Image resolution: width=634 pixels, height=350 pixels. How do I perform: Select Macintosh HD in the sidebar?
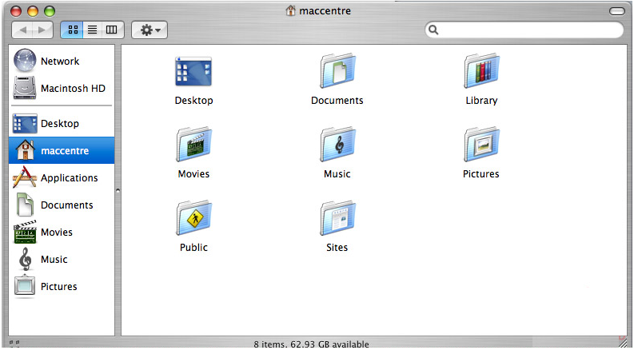[x=62, y=88]
